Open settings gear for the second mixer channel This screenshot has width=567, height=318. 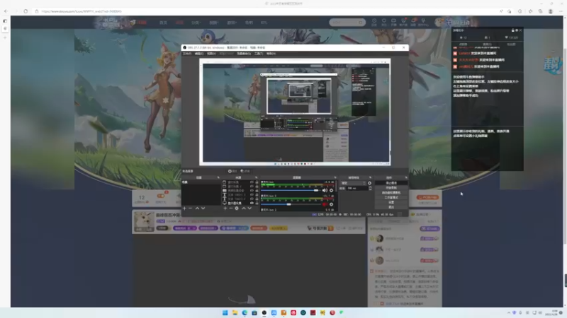click(x=331, y=204)
